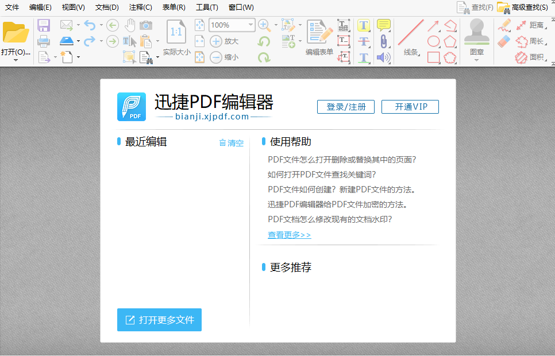555x356 pixels.
Task: Click the large Open folder icon
Action: (x=16, y=32)
